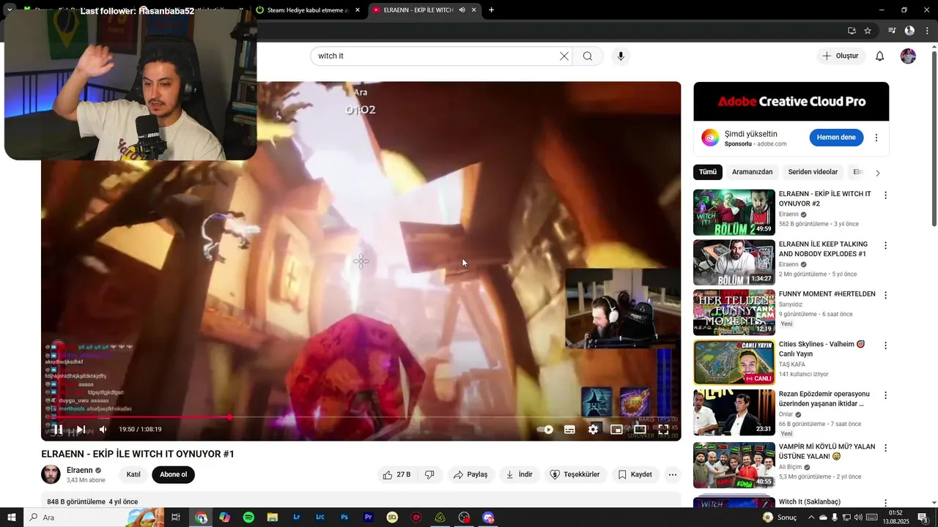Open the Oluştur create menu
Image resolution: width=938 pixels, height=527 pixels.
click(x=841, y=56)
